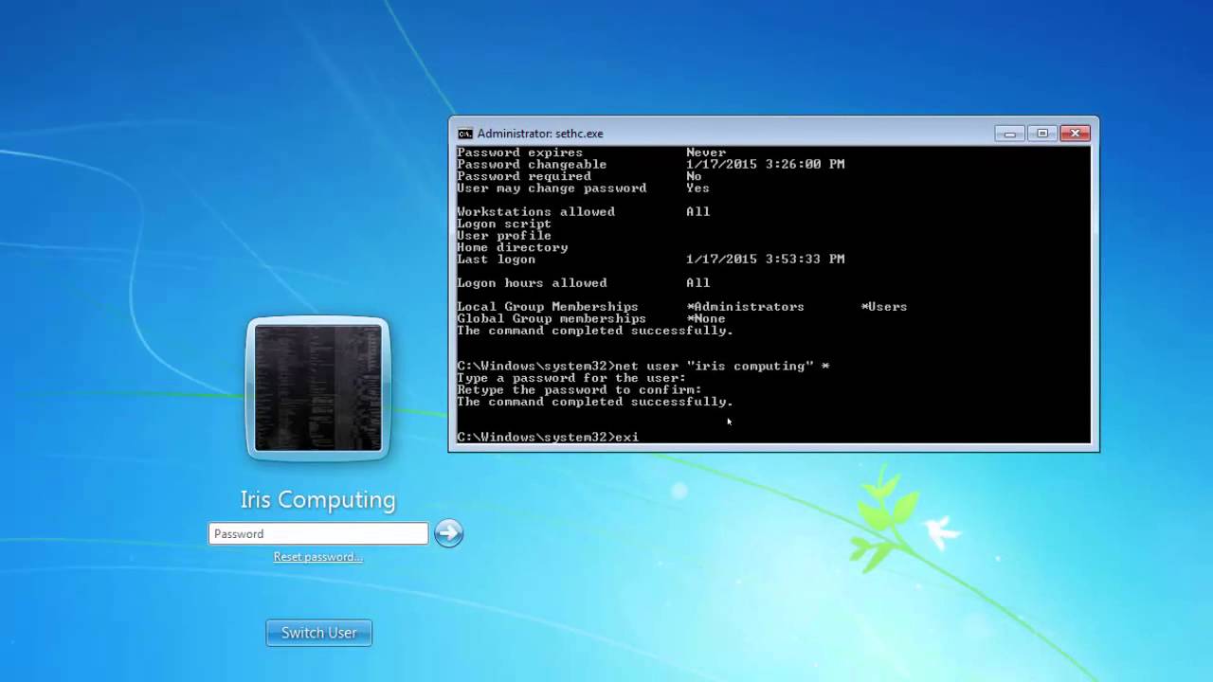Minimize the sethc.exe command window
This screenshot has height=682, width=1213.
pyautogui.click(x=1009, y=134)
